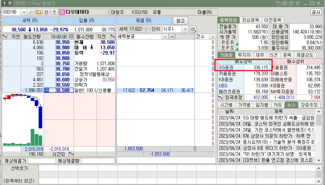Image resolution: width=325 pixels, height=185 pixels.
Task: Switch to 종목정보 tab
Action: (228, 20)
